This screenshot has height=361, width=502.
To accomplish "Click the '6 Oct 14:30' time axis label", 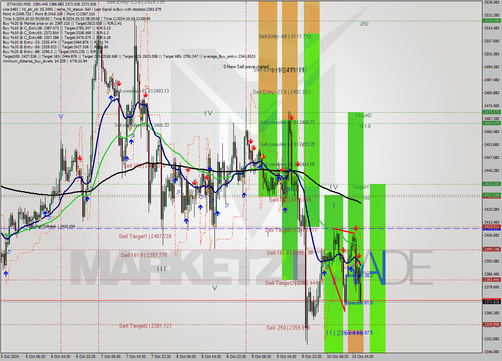I will [x=61, y=357].
